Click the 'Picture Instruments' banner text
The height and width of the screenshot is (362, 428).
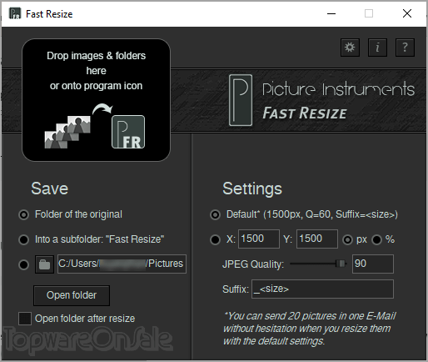(x=338, y=89)
